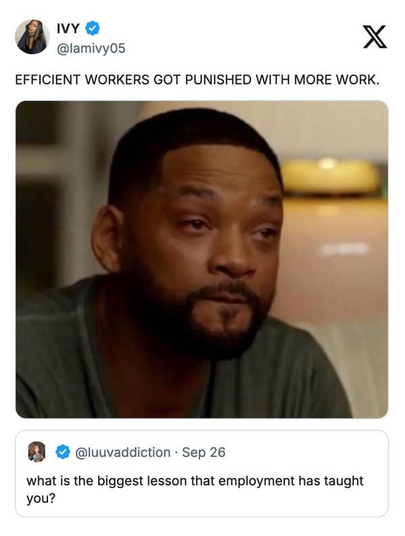The width and height of the screenshot is (405, 536).
Task: Open the quoted tweet author's small avatar
Action: pyautogui.click(x=37, y=452)
